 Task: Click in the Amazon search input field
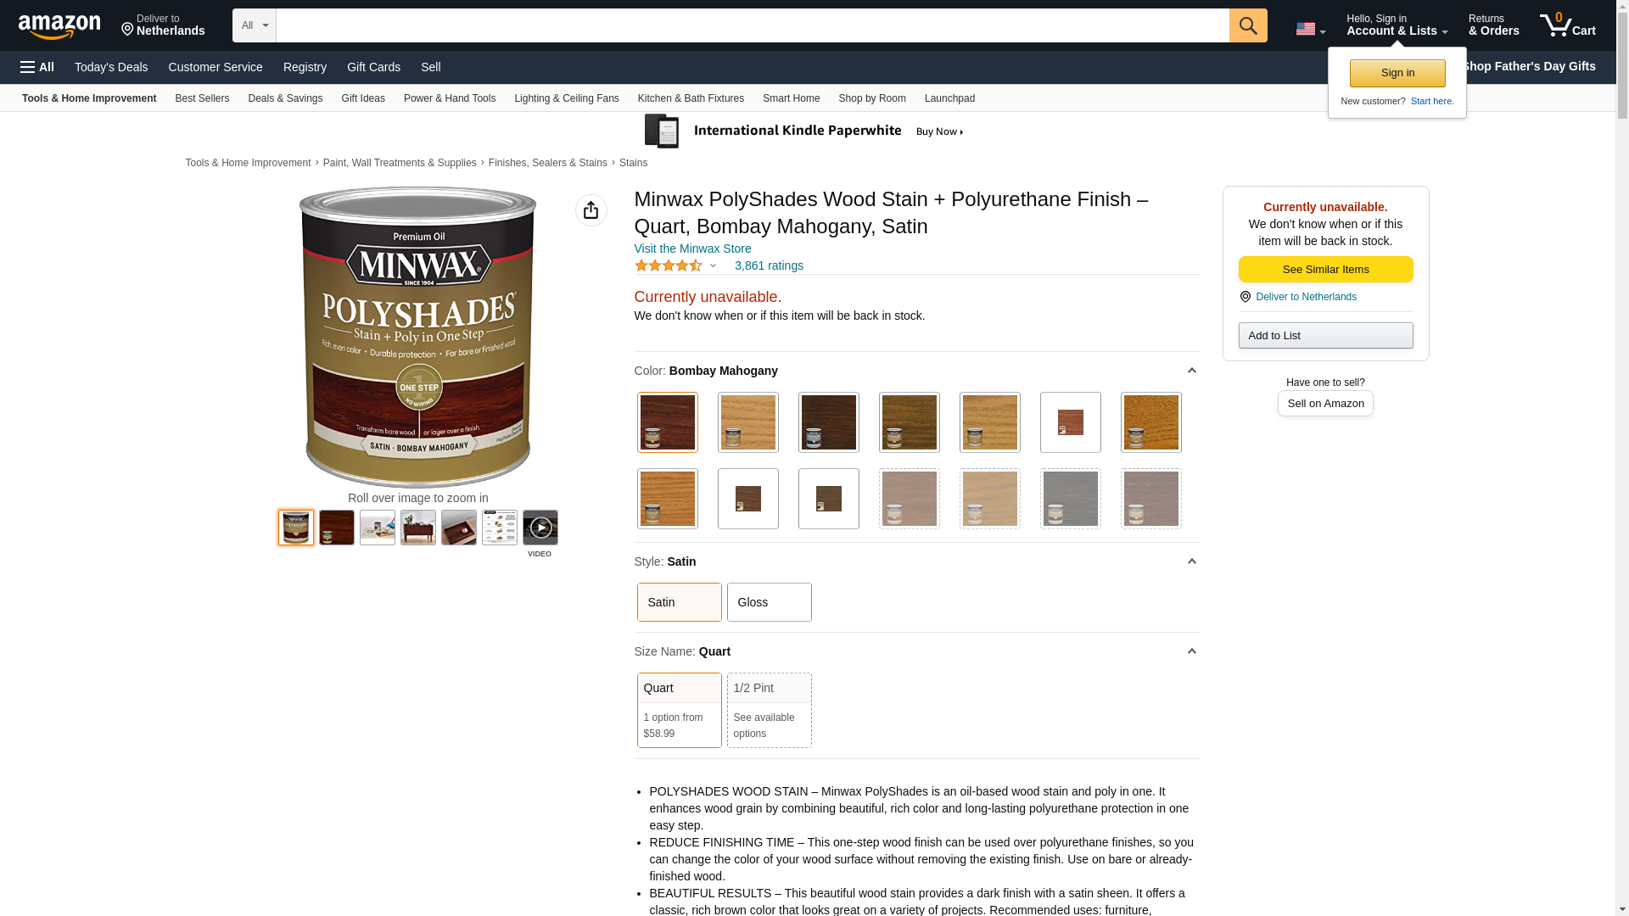click(x=752, y=25)
